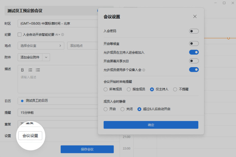Screen dimensions: 236x157
Task: Minimize the application window
Action: [x=216, y=3]
